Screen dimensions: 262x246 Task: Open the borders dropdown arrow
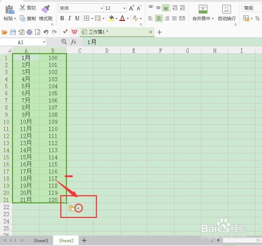pos(92,18)
